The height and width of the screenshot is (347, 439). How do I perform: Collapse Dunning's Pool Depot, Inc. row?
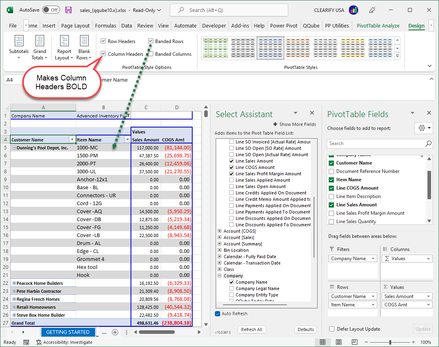click(x=14, y=148)
